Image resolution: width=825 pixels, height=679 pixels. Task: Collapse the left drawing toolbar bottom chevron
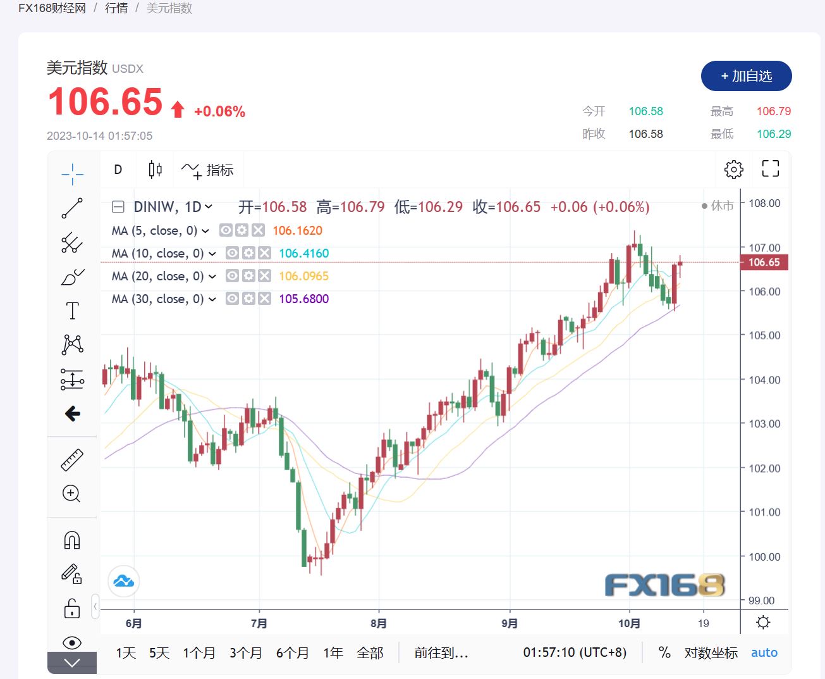tap(72, 663)
